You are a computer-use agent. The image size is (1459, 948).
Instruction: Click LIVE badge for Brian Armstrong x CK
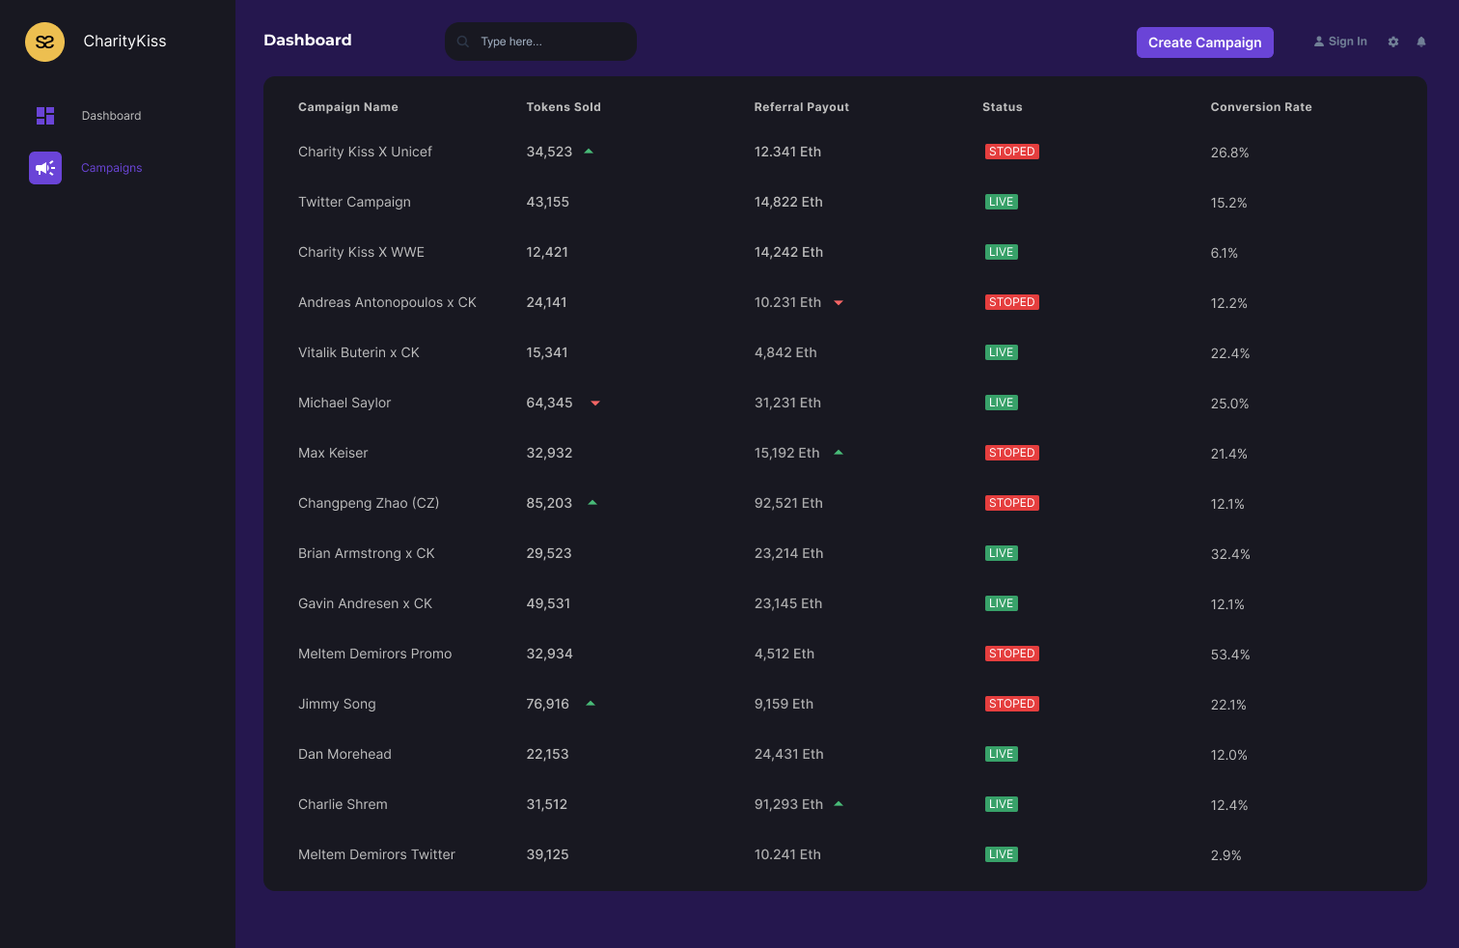click(1001, 553)
